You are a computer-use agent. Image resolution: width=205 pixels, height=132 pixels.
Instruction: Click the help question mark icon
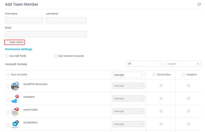[199, 4]
